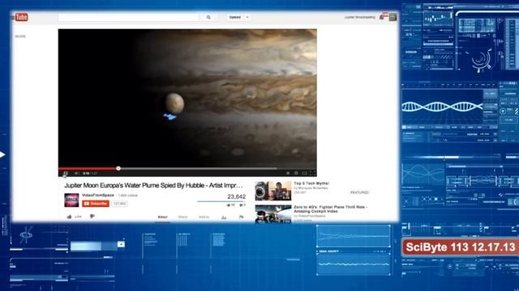Click the report flag icon
519x291 pixels.
[x=242, y=217]
